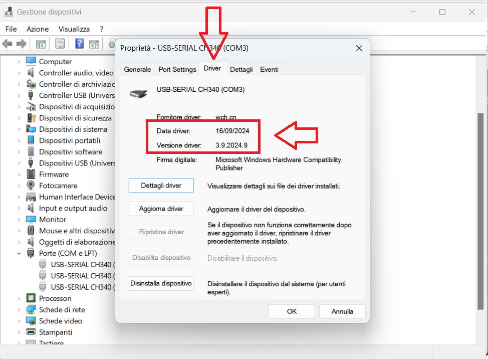Click the Back arrow in the toolbar
The height and width of the screenshot is (359, 488).
click(8, 44)
